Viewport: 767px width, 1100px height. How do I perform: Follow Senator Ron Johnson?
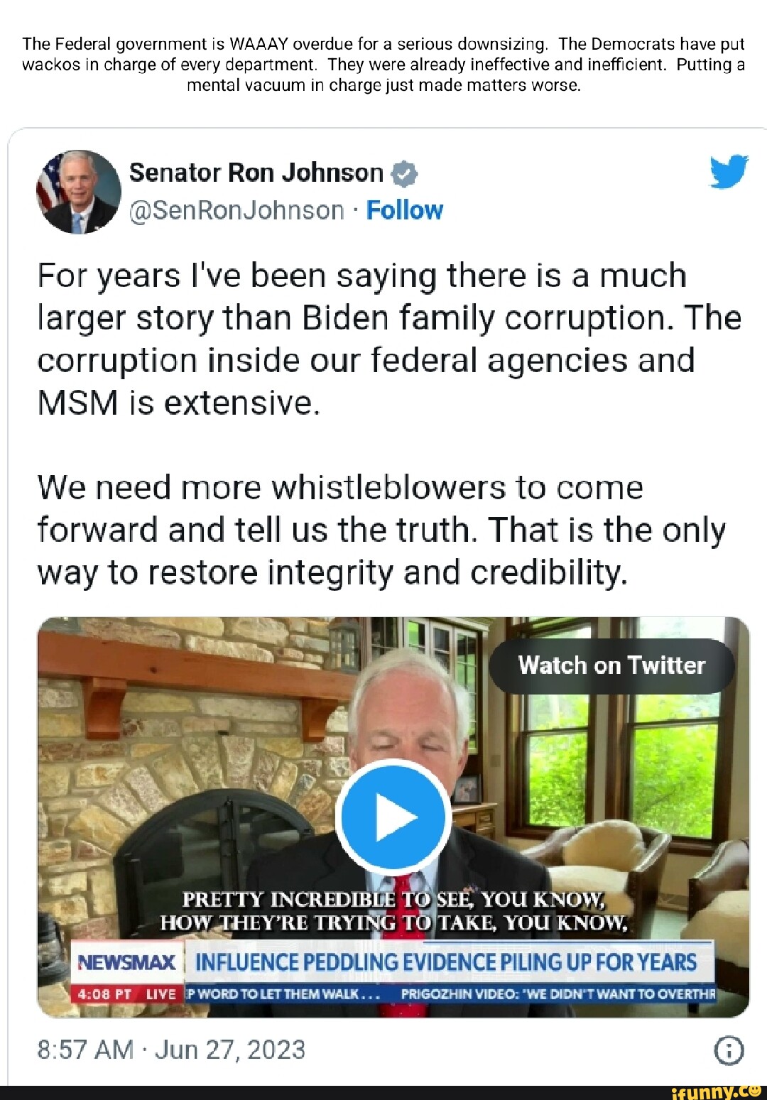pyautogui.click(x=404, y=210)
